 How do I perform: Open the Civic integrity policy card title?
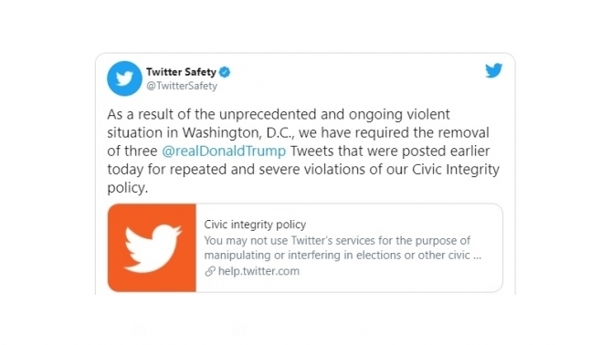click(x=255, y=225)
